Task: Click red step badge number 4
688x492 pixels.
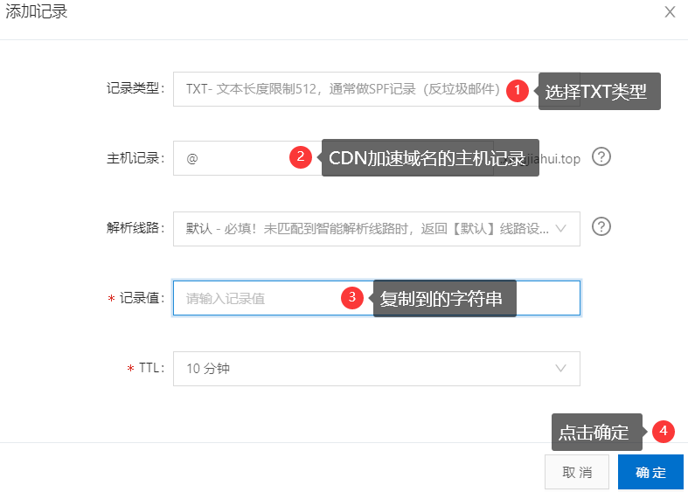Action: point(664,431)
